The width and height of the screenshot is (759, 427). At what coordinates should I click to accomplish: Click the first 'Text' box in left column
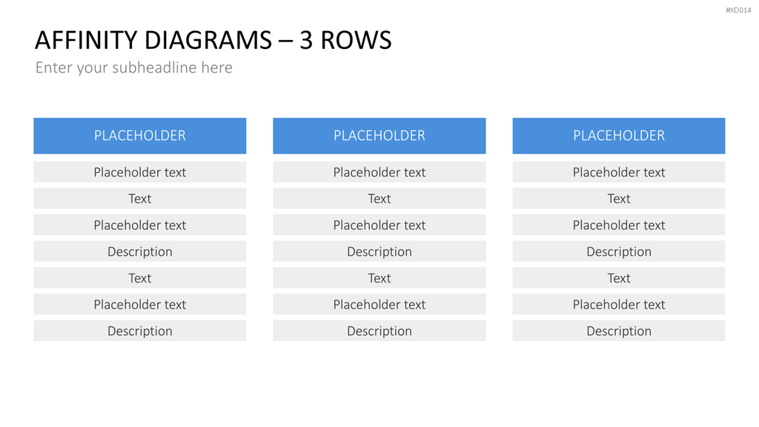click(x=140, y=199)
